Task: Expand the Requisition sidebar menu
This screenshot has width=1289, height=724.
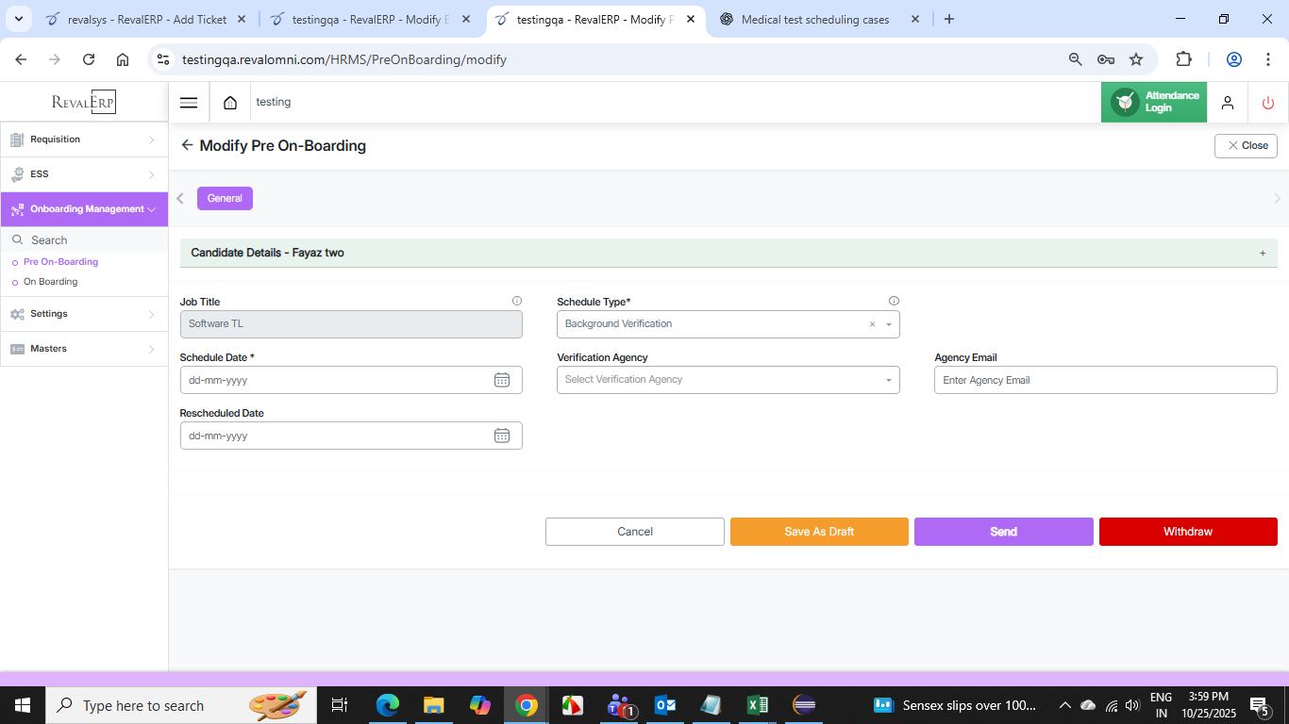Action: (x=84, y=140)
